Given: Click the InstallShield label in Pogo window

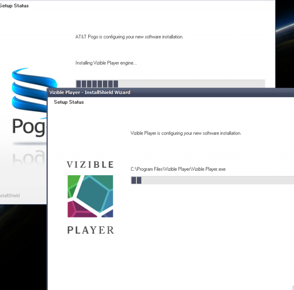Looking at the screenshot, I should pyautogui.click(x=10, y=195).
